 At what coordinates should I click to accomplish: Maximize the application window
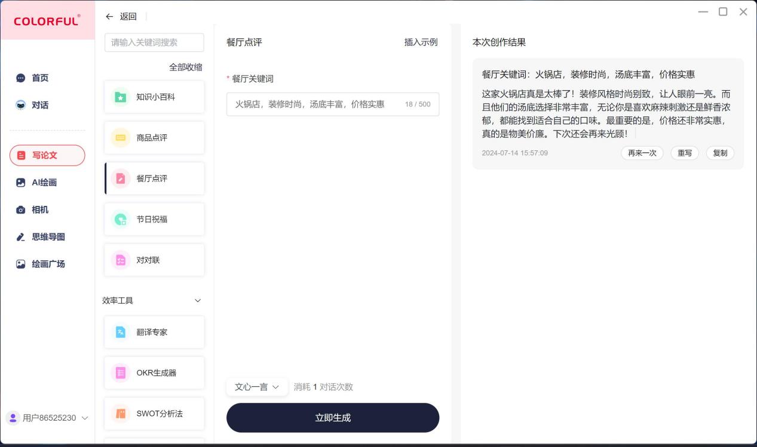coord(723,12)
